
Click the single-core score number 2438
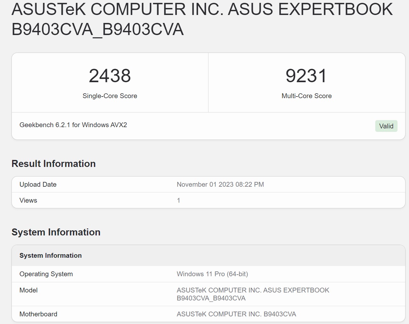coord(110,76)
